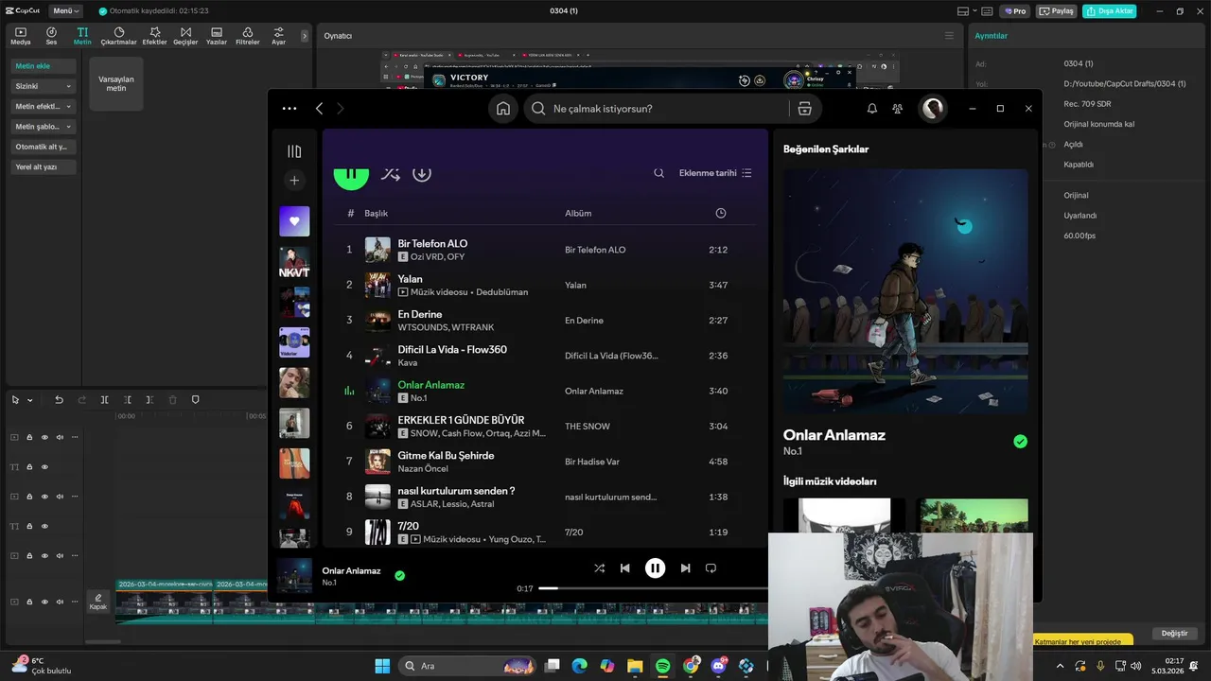Open Spotify friend activity icon

click(x=897, y=109)
